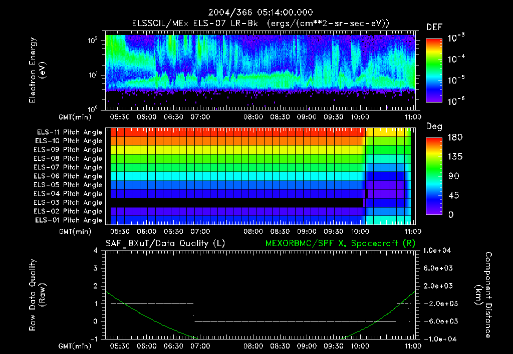Click the SAF_BXuT/Data Quality (L) label
Image resolution: width=513 pixels, height=354 pixels.
(x=165, y=243)
